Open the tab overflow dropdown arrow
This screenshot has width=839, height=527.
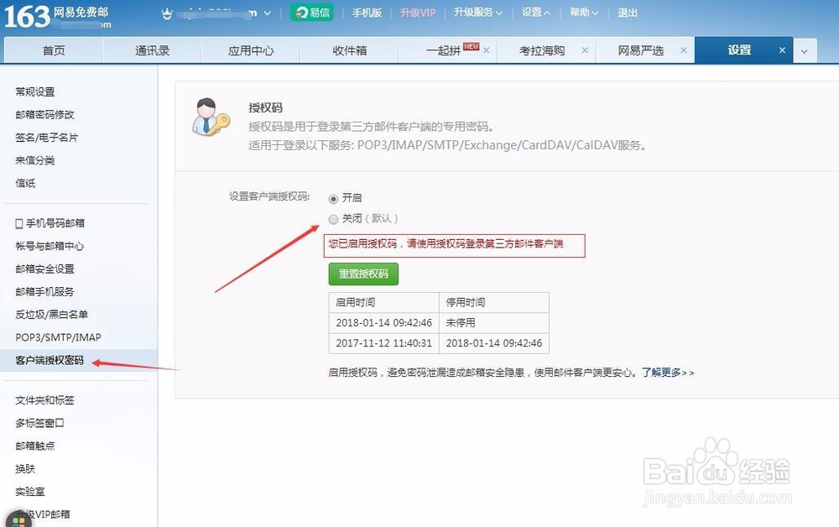[x=805, y=50]
